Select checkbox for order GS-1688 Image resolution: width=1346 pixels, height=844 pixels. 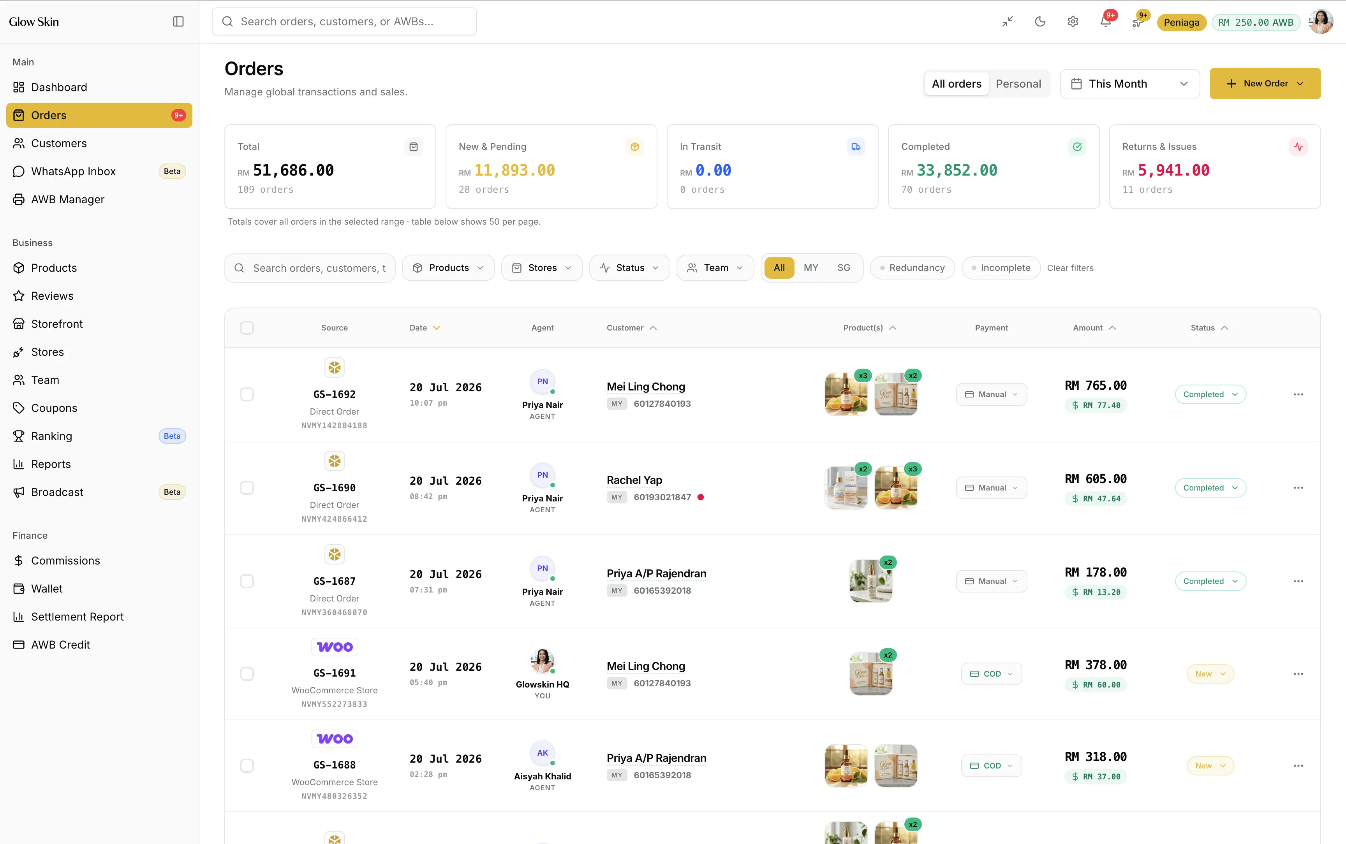click(247, 766)
